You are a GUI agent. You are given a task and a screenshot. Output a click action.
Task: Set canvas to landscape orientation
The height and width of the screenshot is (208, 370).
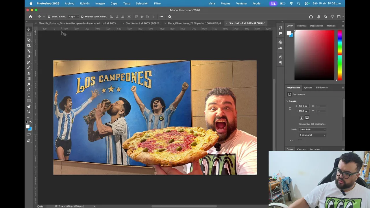pos(307,118)
